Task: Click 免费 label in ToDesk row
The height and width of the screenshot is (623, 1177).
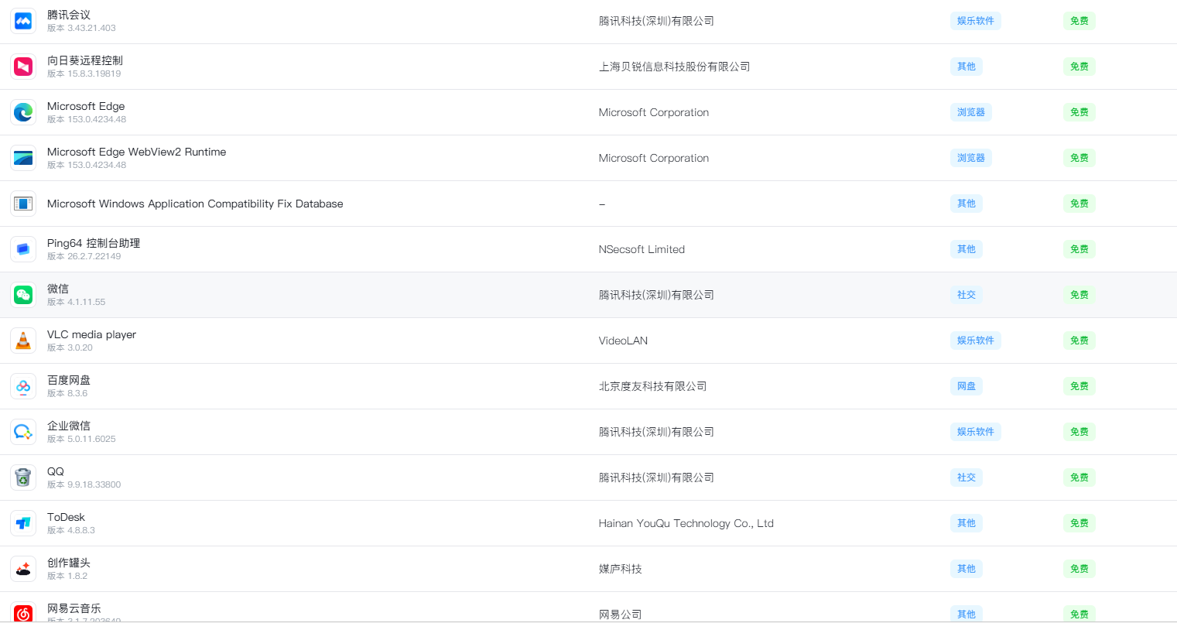Action: pos(1079,523)
